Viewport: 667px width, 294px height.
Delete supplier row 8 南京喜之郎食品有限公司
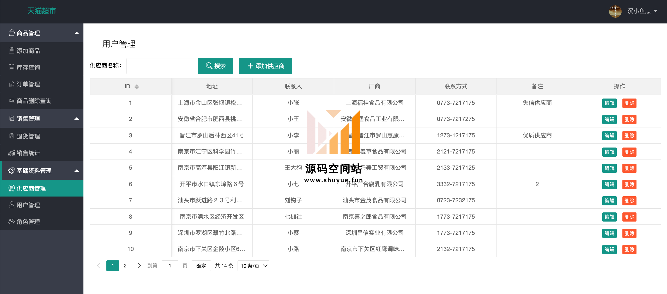pos(629,217)
